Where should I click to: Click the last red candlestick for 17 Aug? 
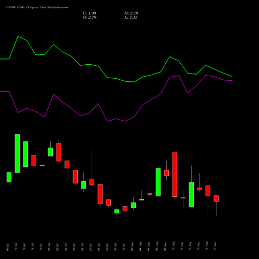(x=216, y=198)
